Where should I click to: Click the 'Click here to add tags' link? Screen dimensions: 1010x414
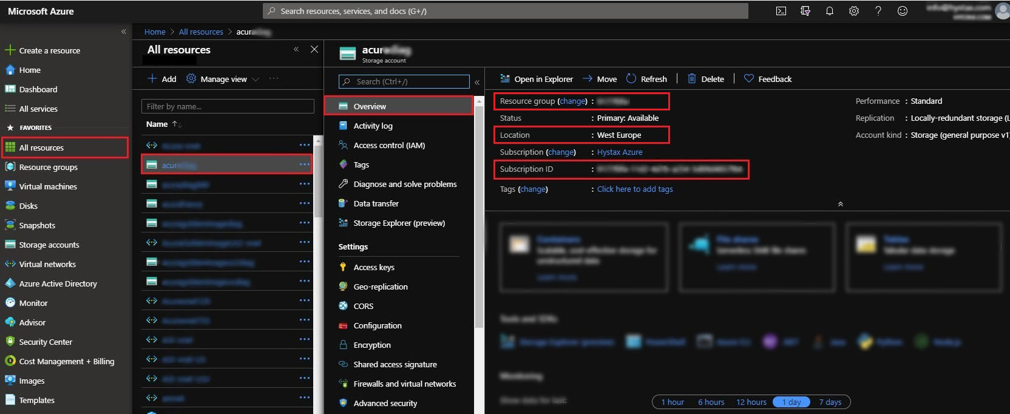click(x=634, y=189)
